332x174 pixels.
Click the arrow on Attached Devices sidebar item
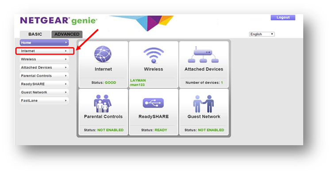[x=66, y=68]
